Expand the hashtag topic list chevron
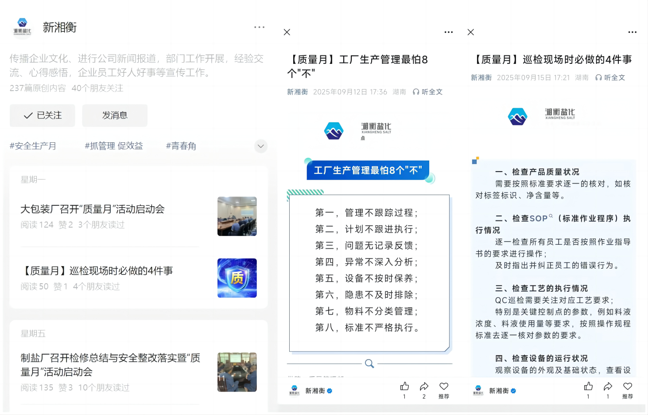 (261, 146)
